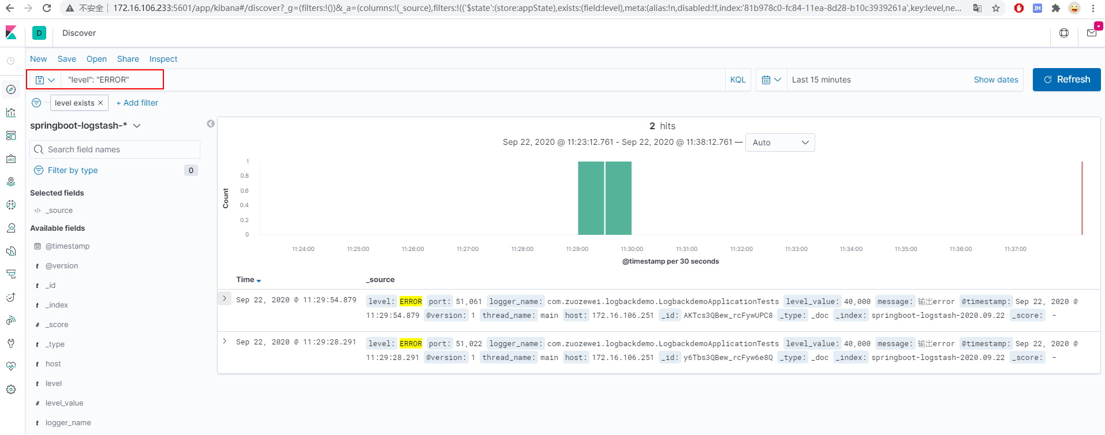Open the saved query menu dropdown
Viewport: 1105px width, 435px height.
coord(45,80)
